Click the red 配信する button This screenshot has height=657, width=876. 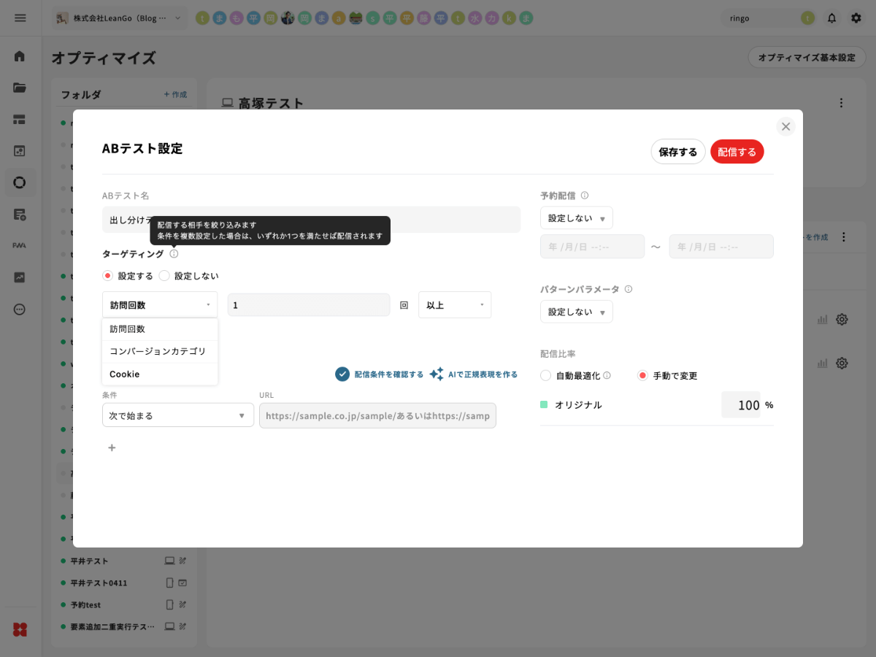pos(737,152)
